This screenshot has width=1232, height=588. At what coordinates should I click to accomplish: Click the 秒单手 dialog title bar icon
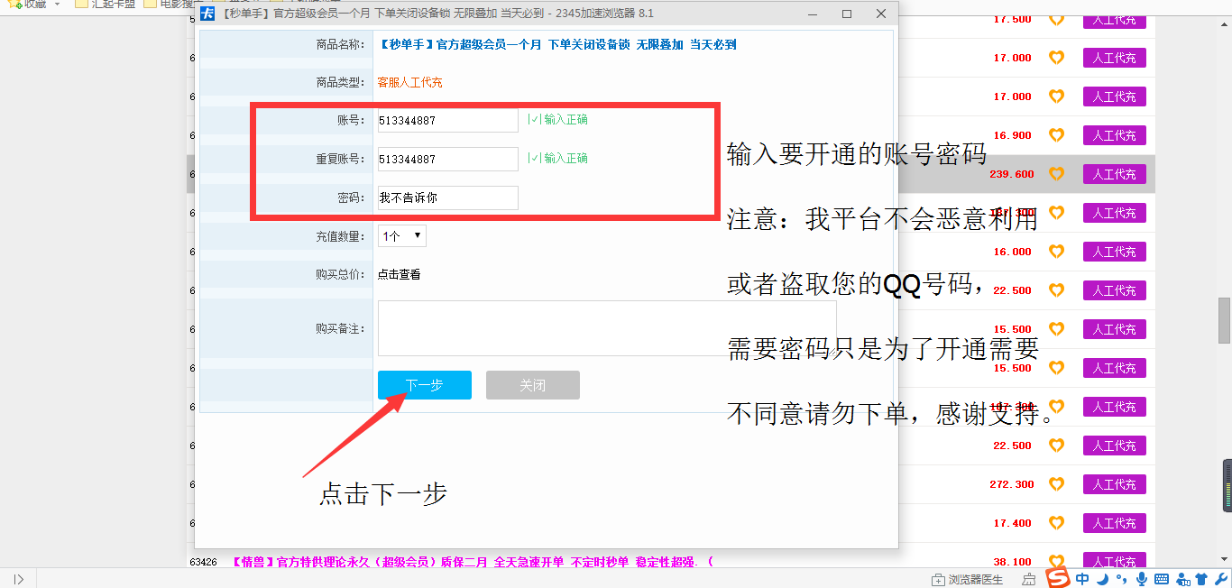(x=209, y=14)
